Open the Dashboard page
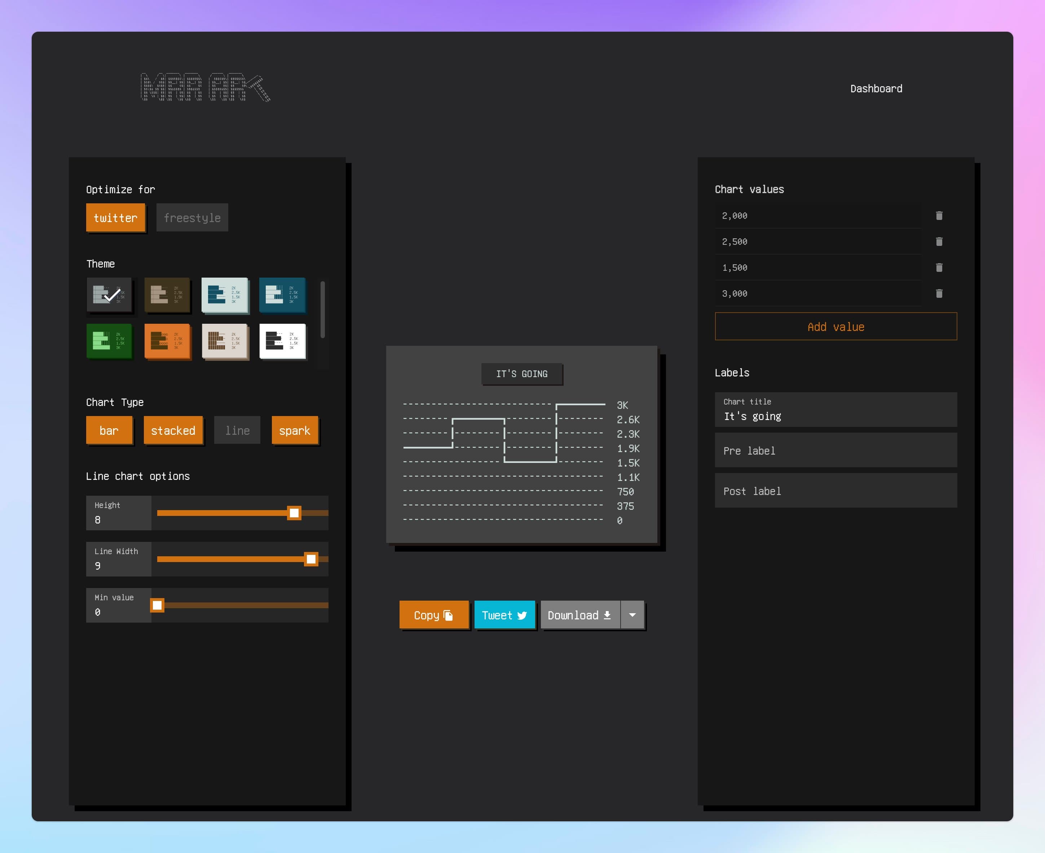Image resolution: width=1045 pixels, height=853 pixels. tap(876, 88)
